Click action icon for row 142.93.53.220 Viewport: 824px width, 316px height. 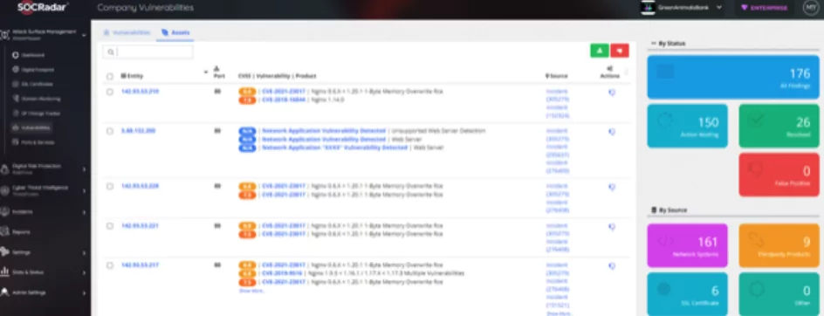tap(612, 187)
